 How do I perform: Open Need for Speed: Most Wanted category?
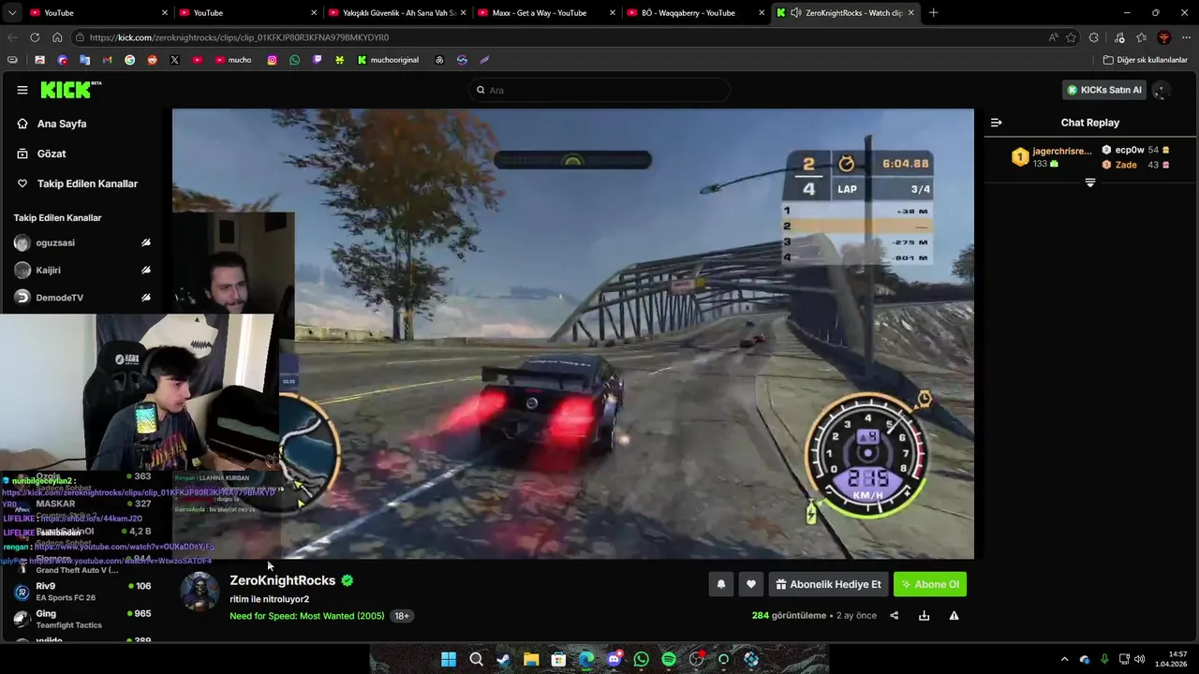(307, 616)
